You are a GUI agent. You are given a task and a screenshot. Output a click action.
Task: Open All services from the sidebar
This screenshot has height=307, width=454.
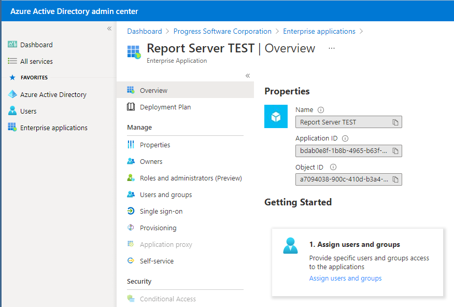coord(12,61)
